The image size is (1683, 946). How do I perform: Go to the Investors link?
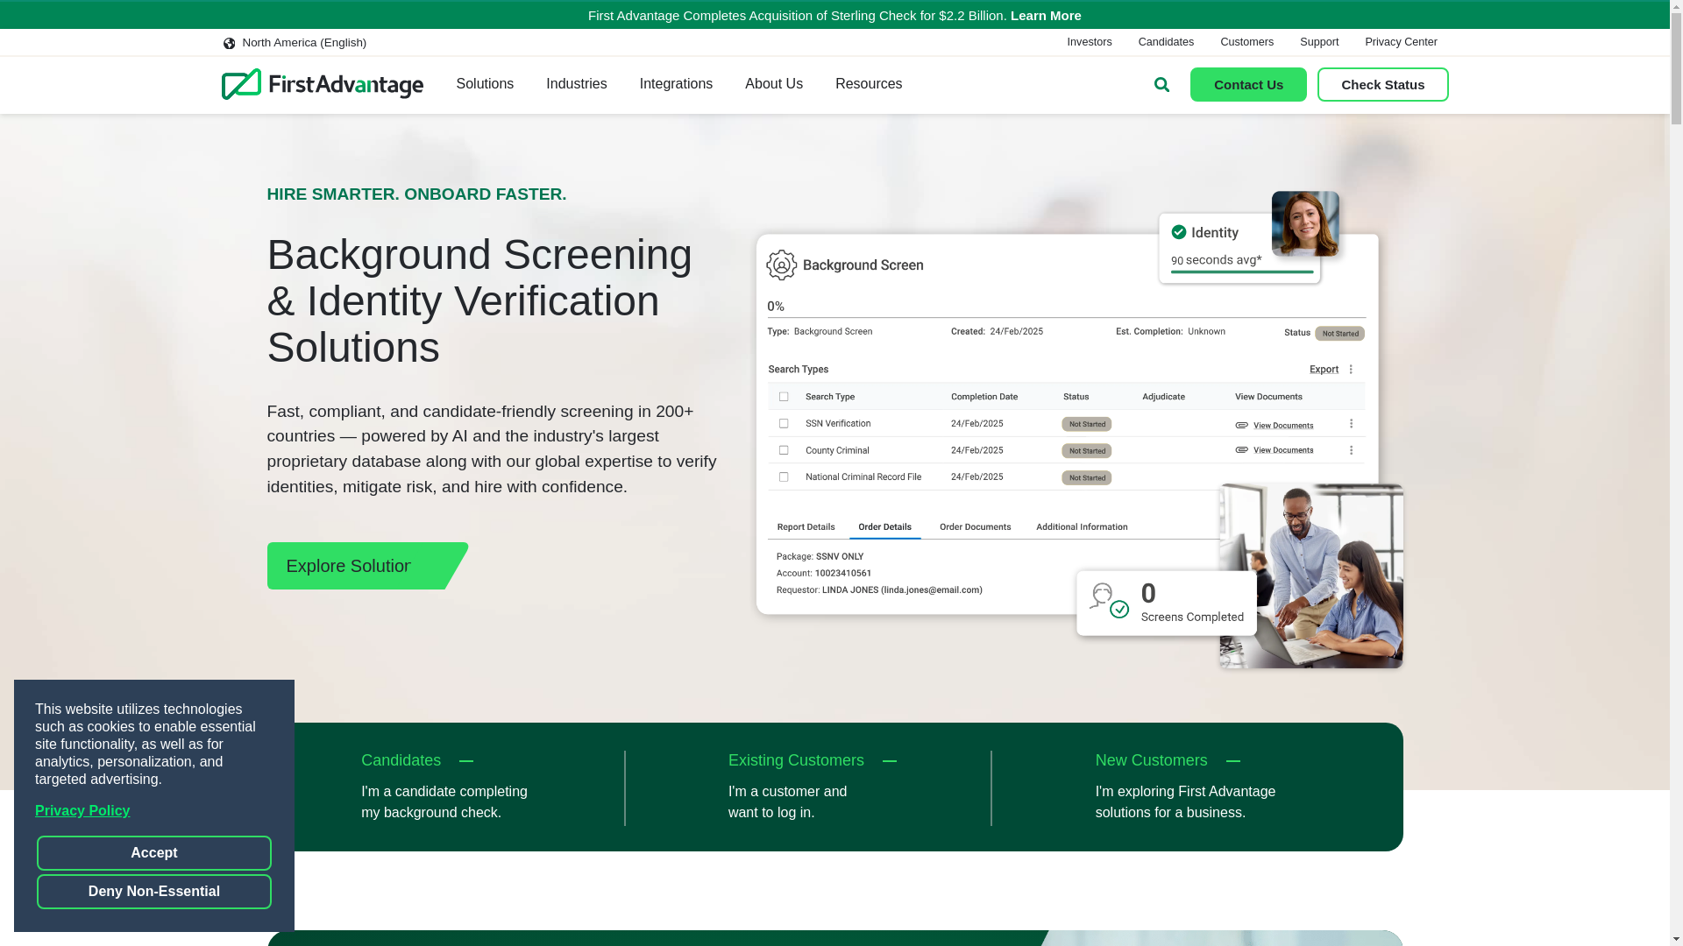point(1089,42)
